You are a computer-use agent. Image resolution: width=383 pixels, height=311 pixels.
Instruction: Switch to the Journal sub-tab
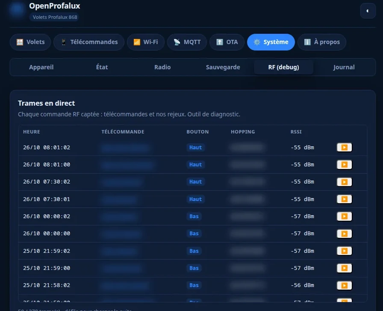pos(344,67)
